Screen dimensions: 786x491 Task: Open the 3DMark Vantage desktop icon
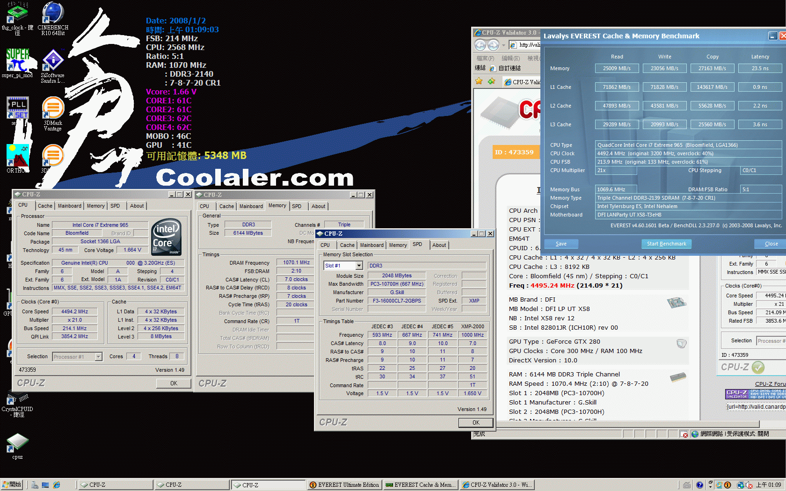[53, 114]
